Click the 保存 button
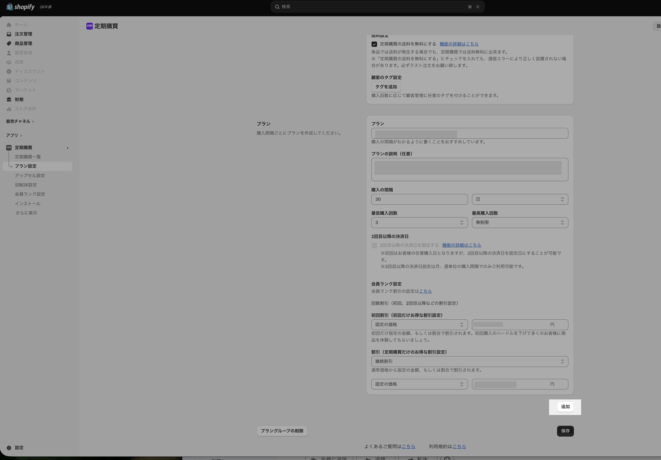Viewport: 661px width, 460px height. point(565,431)
